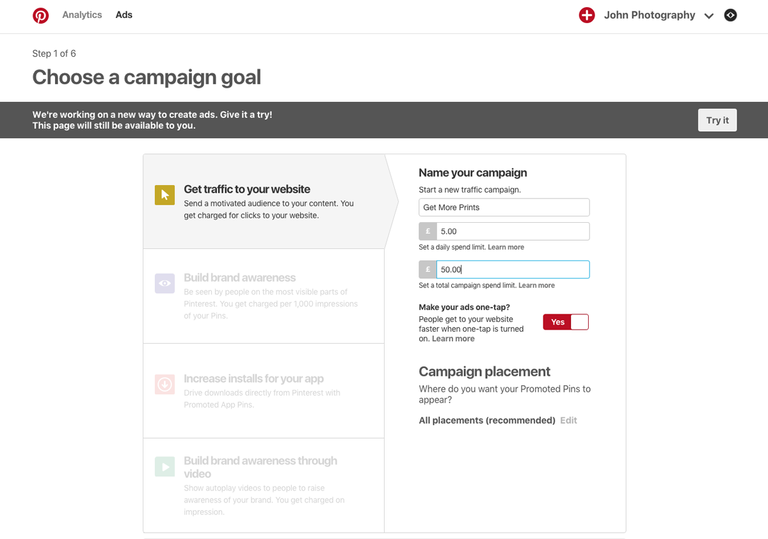Edit the campaign placements
Image resolution: width=768 pixels, height=539 pixels.
tap(568, 420)
